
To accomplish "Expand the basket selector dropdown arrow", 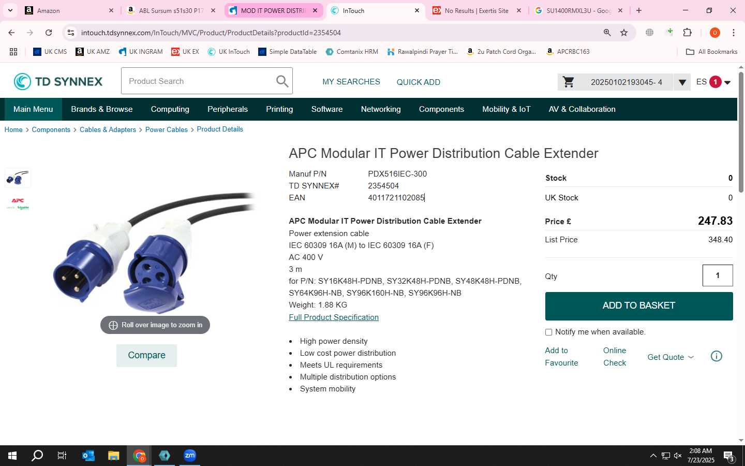I will coord(682,82).
